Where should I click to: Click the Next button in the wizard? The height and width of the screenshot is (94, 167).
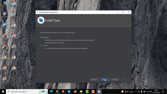pos(104,79)
